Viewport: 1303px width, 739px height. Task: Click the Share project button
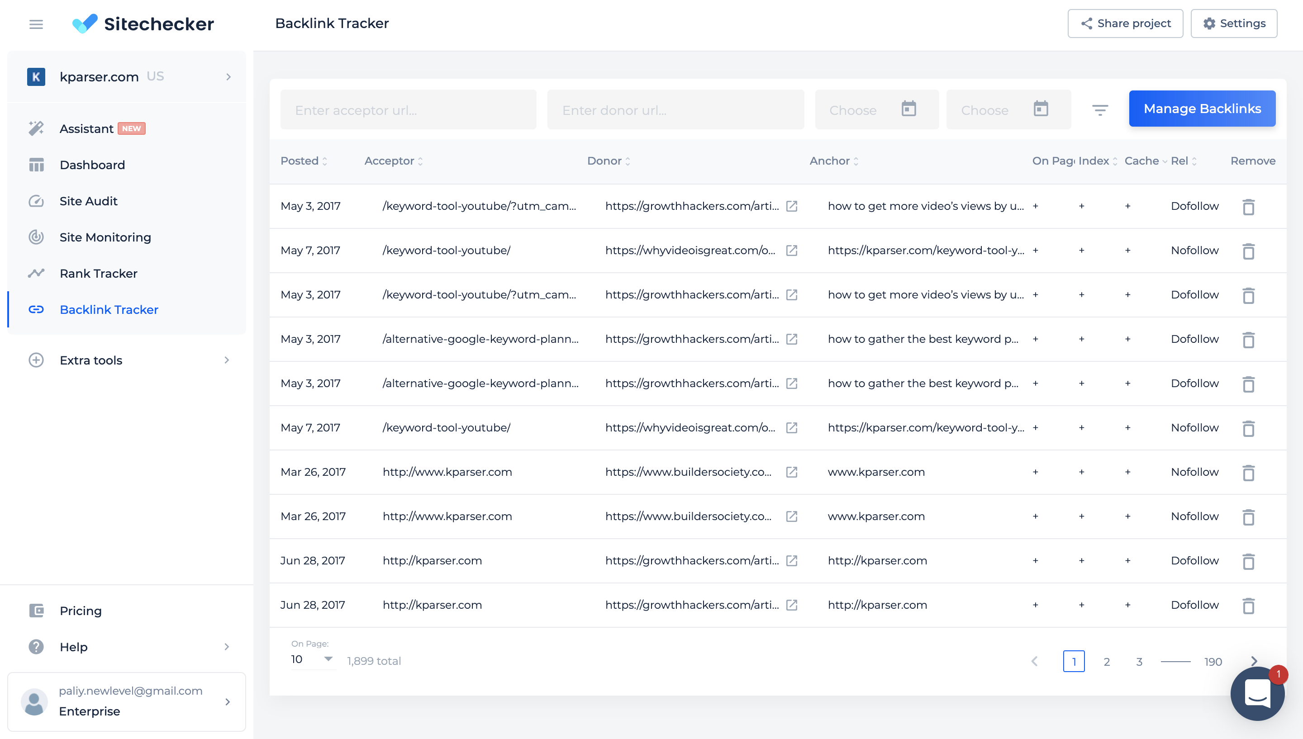[x=1125, y=24]
